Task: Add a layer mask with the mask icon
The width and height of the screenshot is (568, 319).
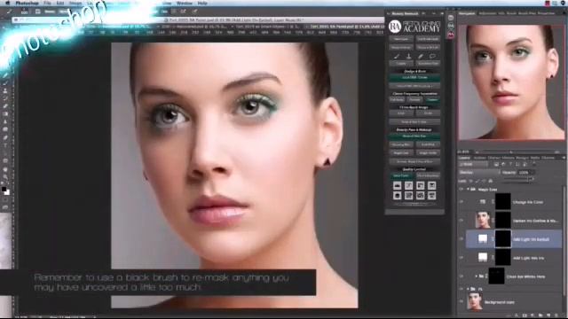Action: [x=525, y=315]
